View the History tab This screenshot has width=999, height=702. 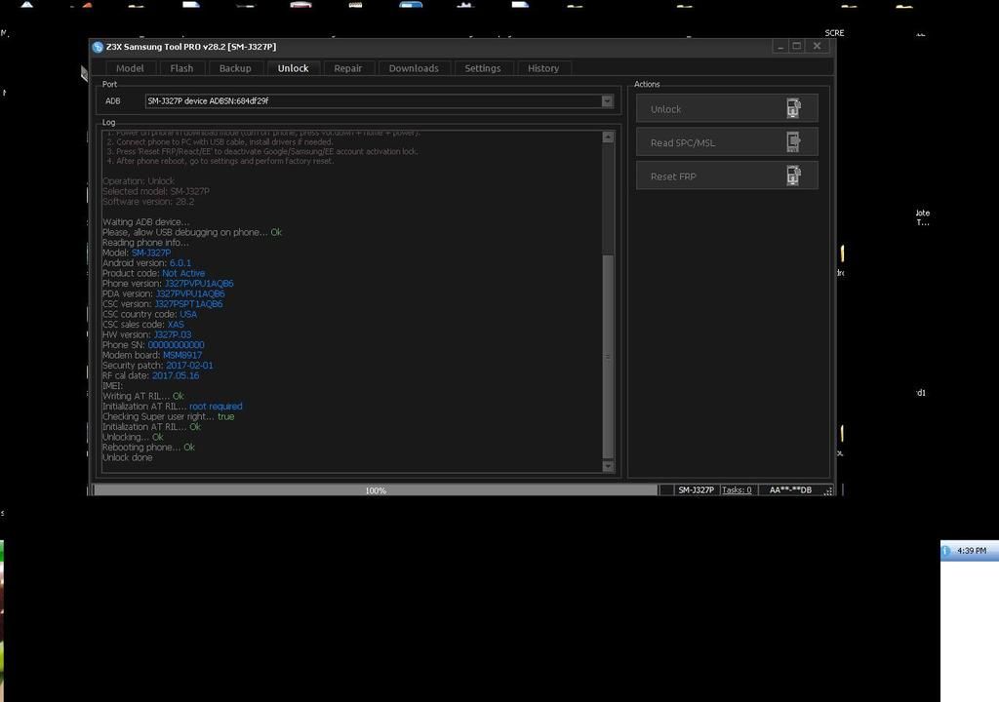click(x=543, y=68)
